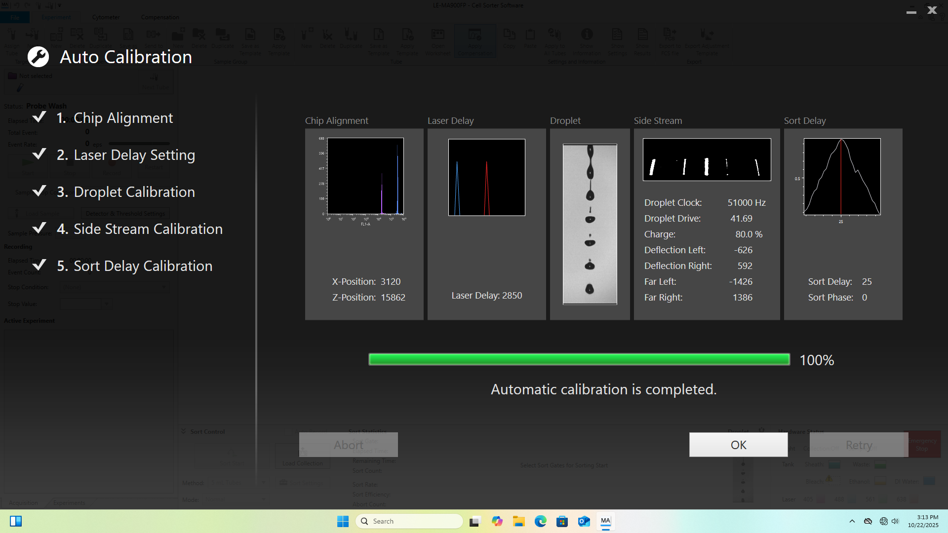
Task: Click the taskbar Search box
Action: [409, 521]
